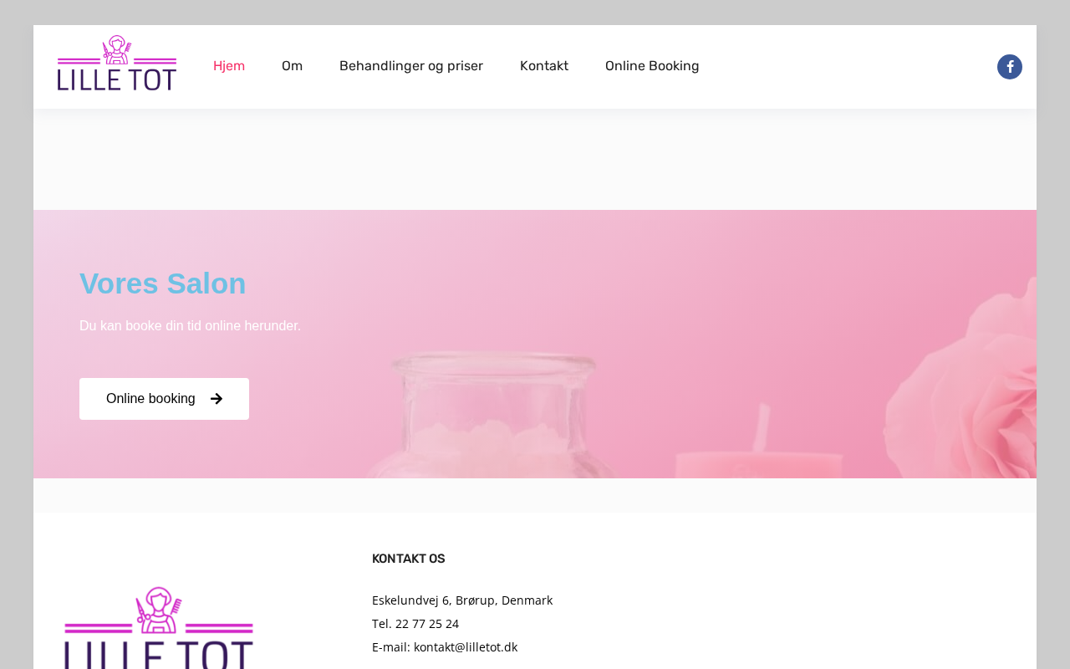The image size is (1070, 669).
Task: Click the kontakt@lilletot.dk email address
Action: (466, 647)
